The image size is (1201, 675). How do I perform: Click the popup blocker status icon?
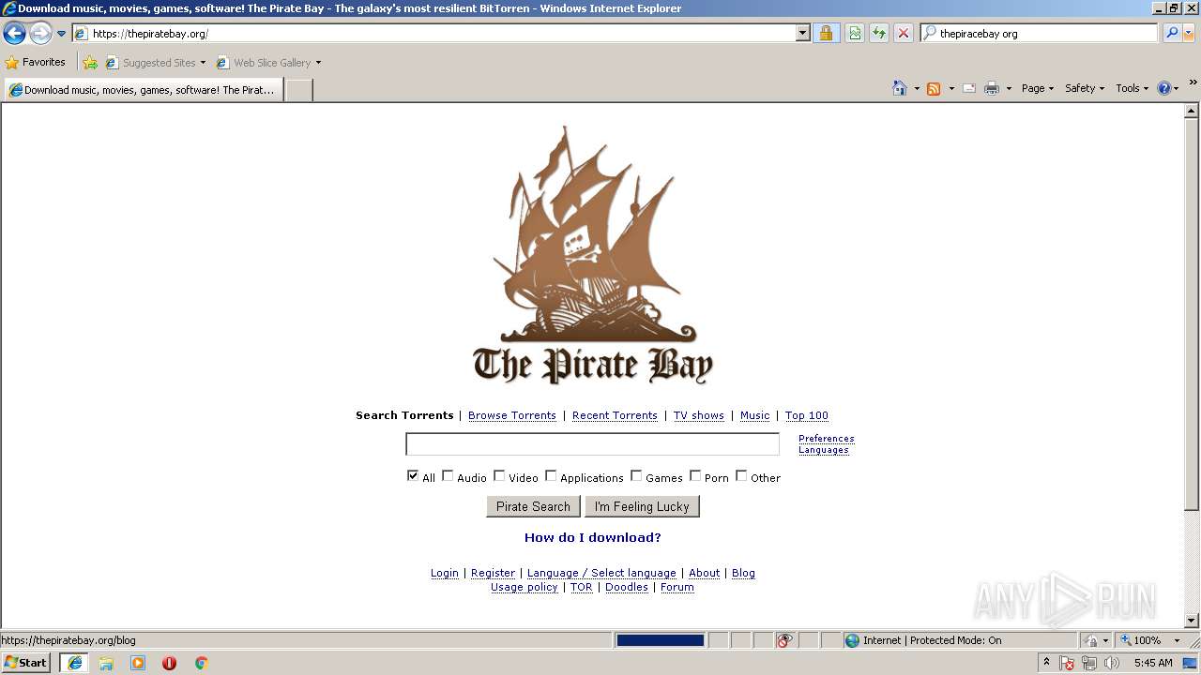point(784,640)
